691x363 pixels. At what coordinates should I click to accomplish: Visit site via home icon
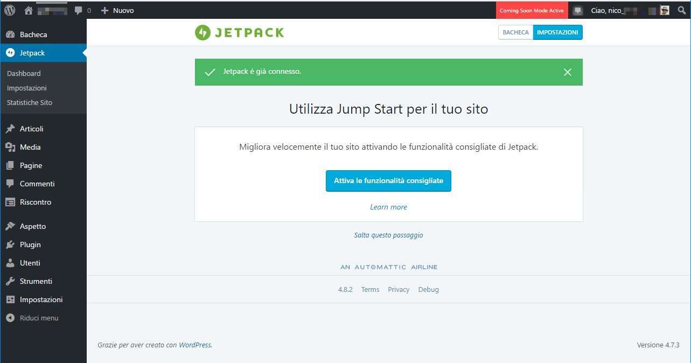29,10
